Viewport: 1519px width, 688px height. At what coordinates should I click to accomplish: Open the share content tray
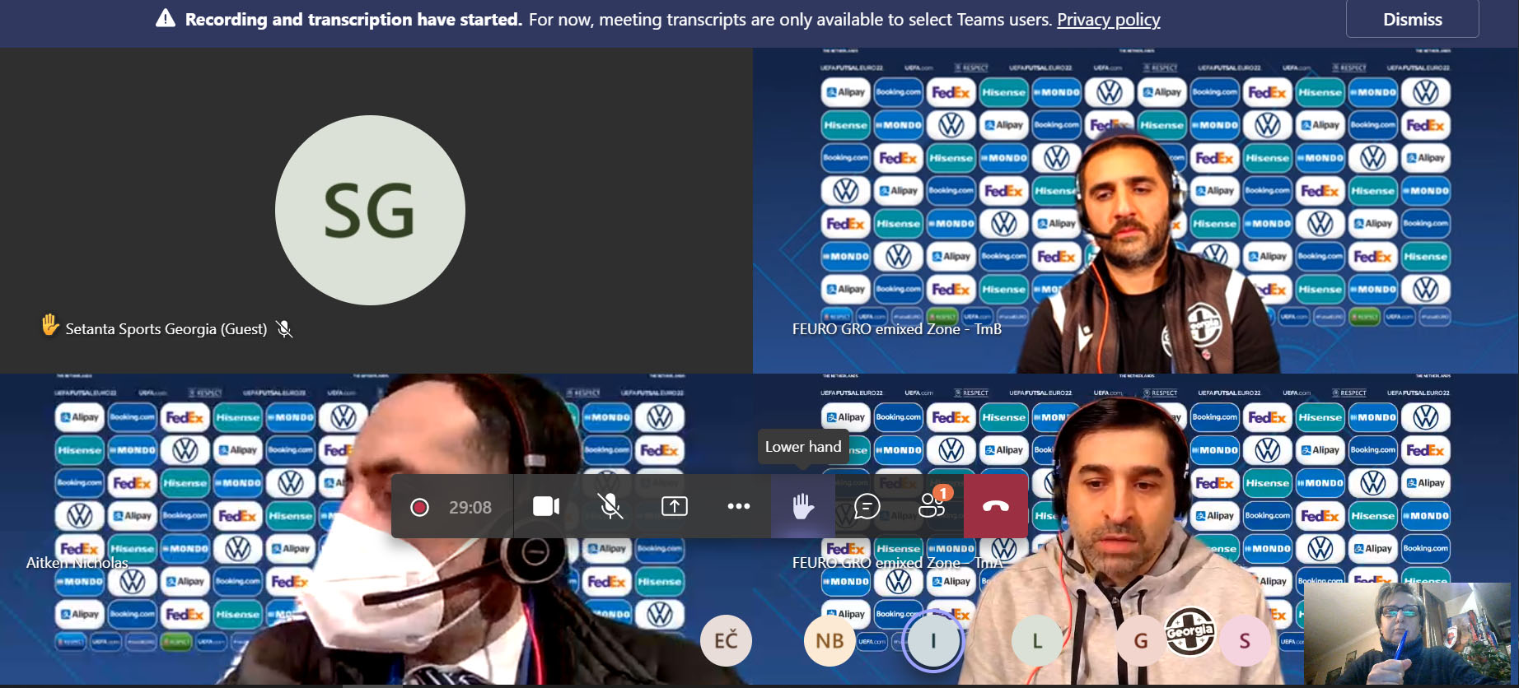(674, 506)
